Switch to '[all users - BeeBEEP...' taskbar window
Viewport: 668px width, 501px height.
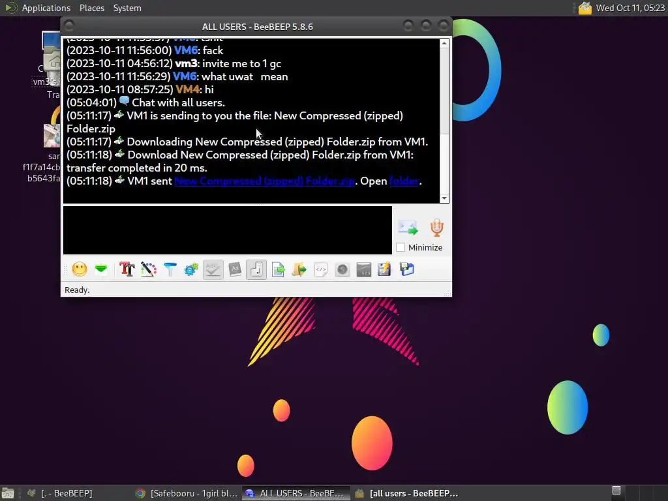coord(407,493)
